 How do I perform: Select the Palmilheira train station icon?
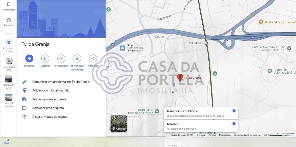click(206, 43)
